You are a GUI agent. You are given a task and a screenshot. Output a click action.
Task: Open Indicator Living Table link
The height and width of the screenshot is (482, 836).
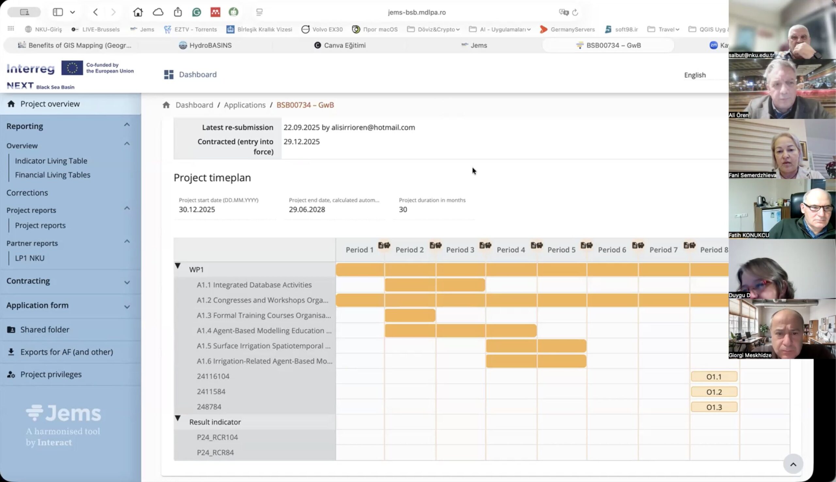(51, 161)
